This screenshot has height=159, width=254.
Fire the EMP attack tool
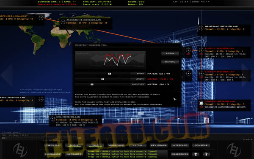pyautogui.click(x=95, y=145)
